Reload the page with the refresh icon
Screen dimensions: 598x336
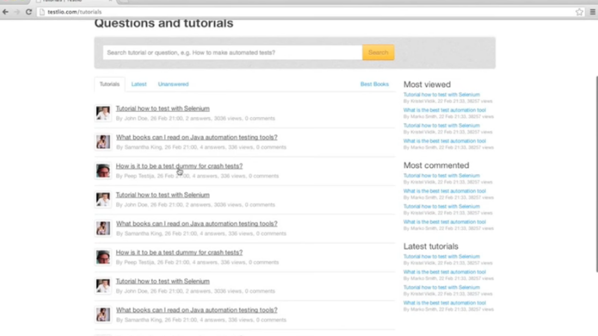[29, 12]
